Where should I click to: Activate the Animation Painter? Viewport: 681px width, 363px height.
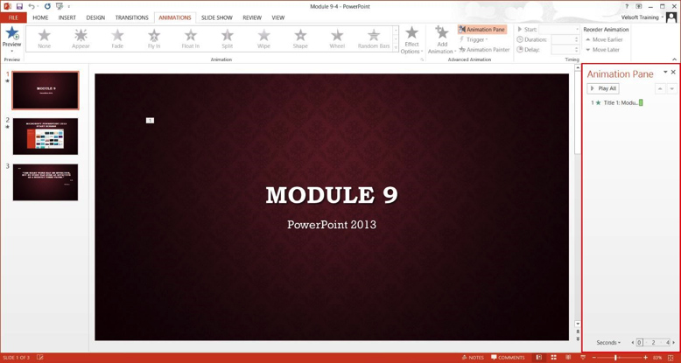[x=484, y=50]
